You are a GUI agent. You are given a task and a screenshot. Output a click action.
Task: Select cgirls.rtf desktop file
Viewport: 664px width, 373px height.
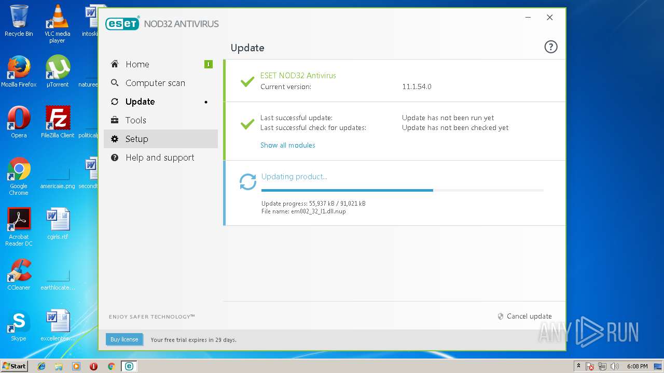pyautogui.click(x=57, y=224)
